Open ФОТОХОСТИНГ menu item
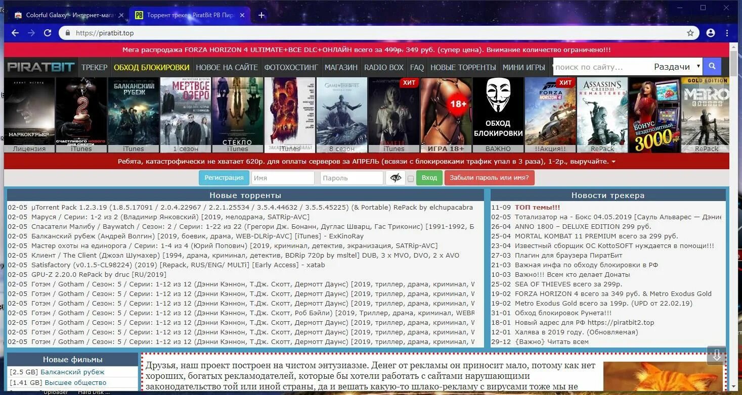Image resolution: width=742 pixels, height=395 pixels. click(x=291, y=67)
